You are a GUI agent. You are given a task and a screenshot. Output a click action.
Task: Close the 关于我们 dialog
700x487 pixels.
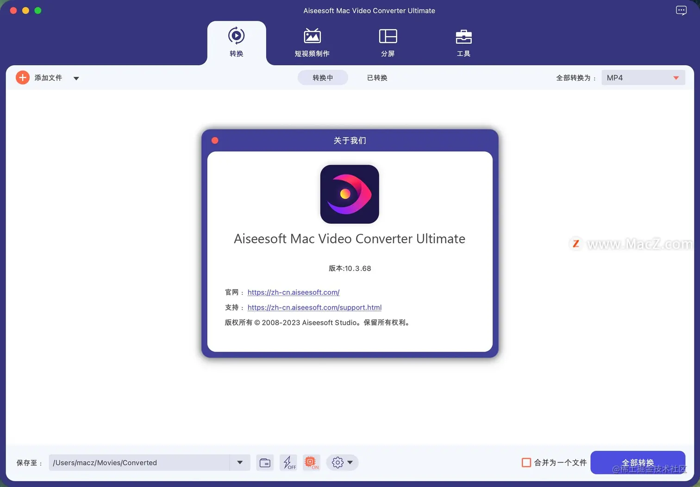pyautogui.click(x=215, y=140)
